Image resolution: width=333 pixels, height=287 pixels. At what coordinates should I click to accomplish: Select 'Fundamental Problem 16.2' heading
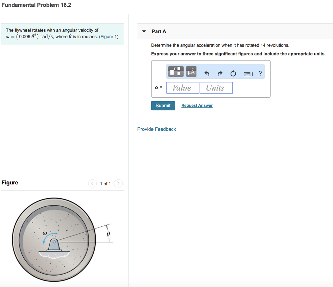pyautogui.click(x=36, y=5)
